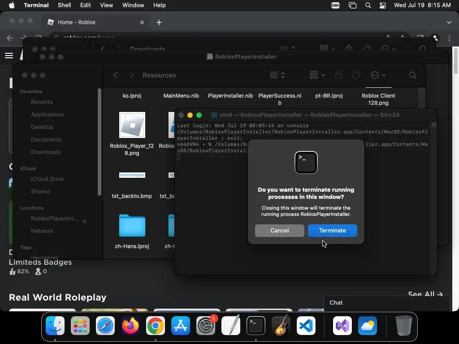Screen dimensions: 459x344
Task: Open the App Store Dock icon
Action: (181, 326)
